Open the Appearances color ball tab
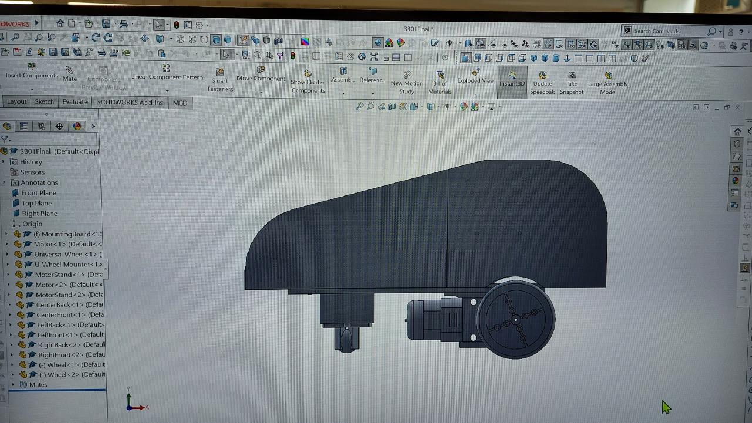Viewport: 752px width, 423px height. [77, 126]
